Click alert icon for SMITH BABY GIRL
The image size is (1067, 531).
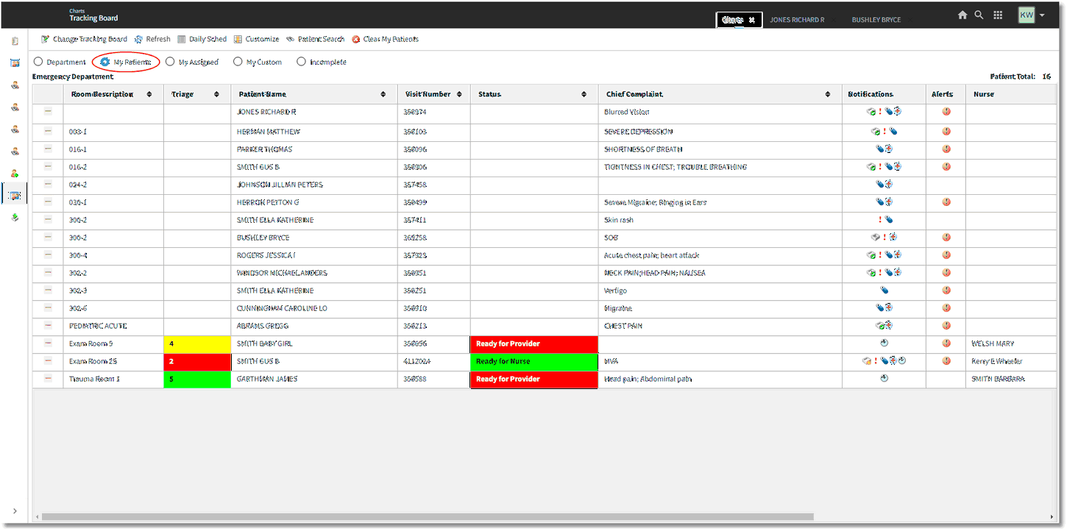click(946, 343)
